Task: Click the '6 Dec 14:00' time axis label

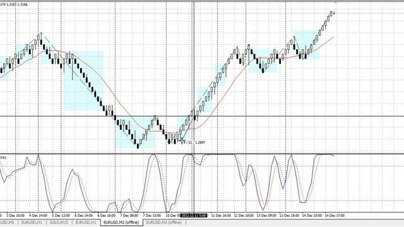Action: [x=84, y=216]
